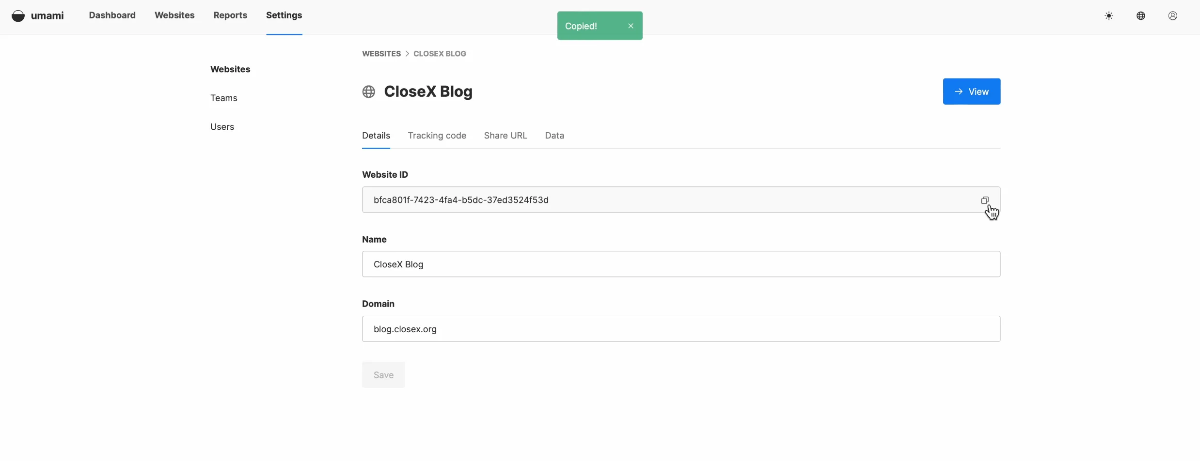This screenshot has height=461, width=1200.
Task: Select Websites in settings sidebar
Action: (x=230, y=69)
